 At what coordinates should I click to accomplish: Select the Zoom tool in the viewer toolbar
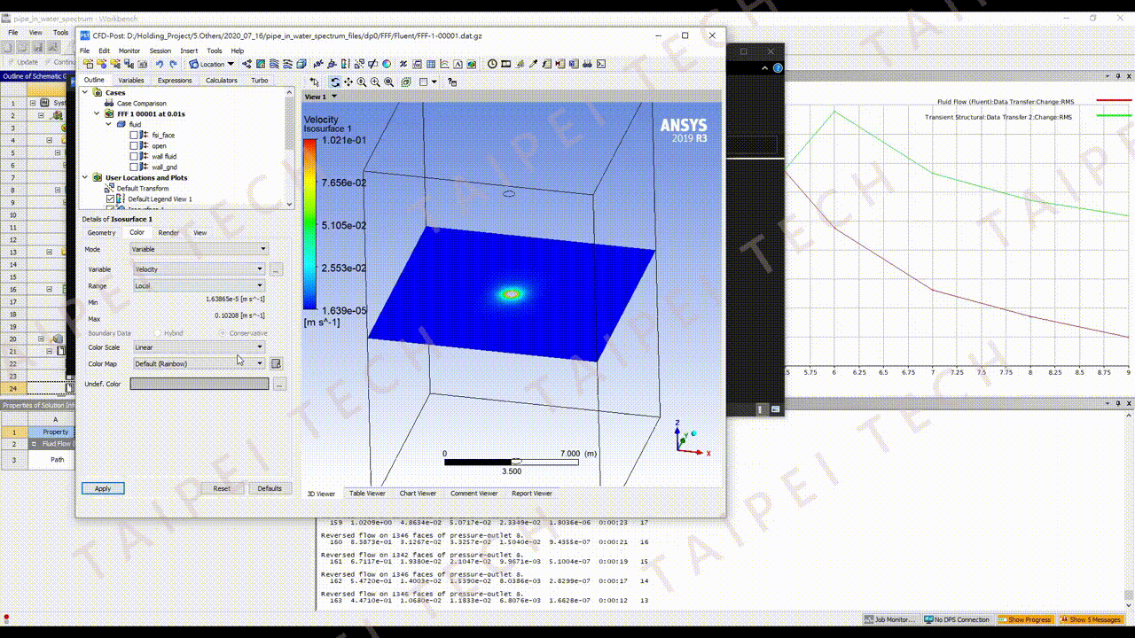coord(362,82)
